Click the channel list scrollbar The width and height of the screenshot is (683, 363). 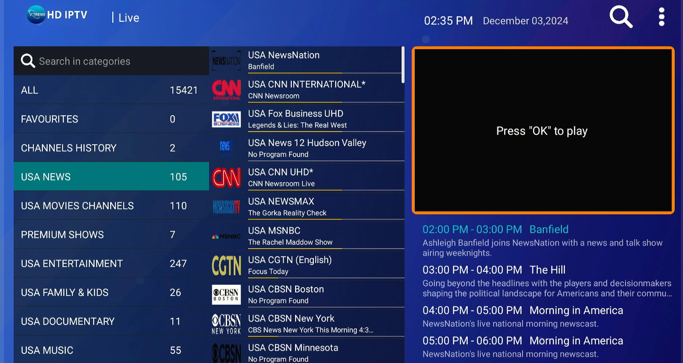coord(403,65)
